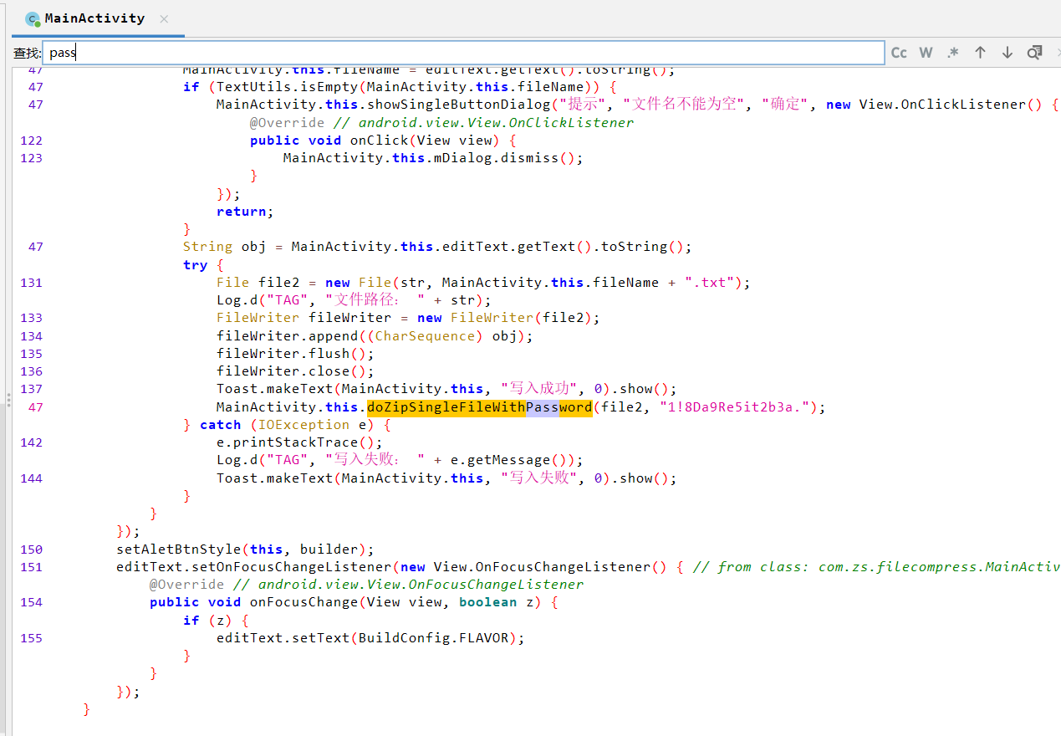Click the showSingleButtonDialog method call

[459, 105]
